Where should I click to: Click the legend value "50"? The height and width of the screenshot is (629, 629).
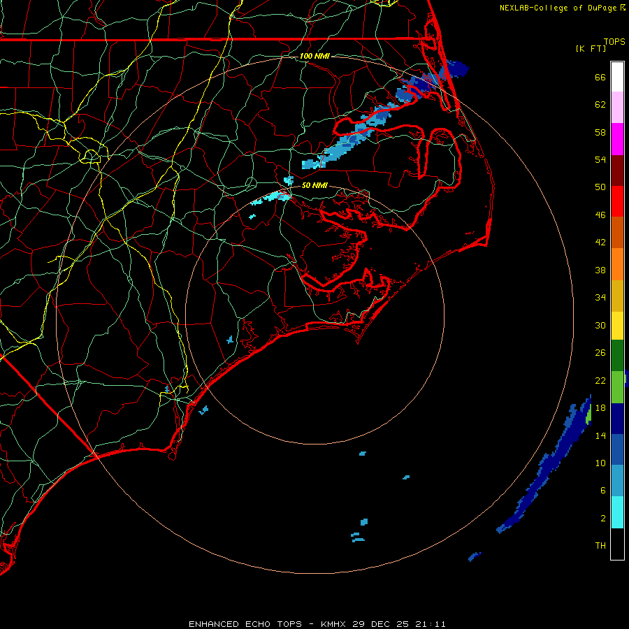[600, 187]
